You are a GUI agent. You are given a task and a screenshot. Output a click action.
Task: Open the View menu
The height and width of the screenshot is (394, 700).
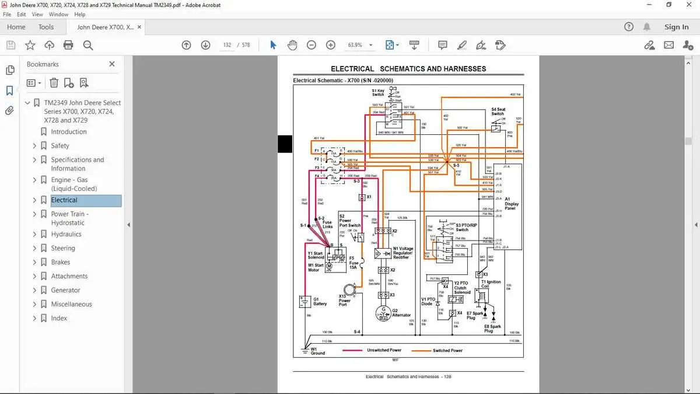pos(37,14)
